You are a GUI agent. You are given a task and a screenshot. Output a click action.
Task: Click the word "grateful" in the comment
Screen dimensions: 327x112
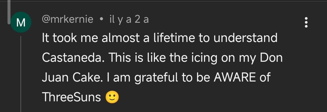point(156,78)
